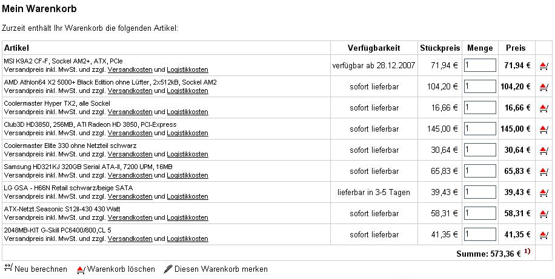The width and height of the screenshot is (555, 279).
Task: Remove Coolermaster Hyper TX2 from cart
Action: [543, 108]
